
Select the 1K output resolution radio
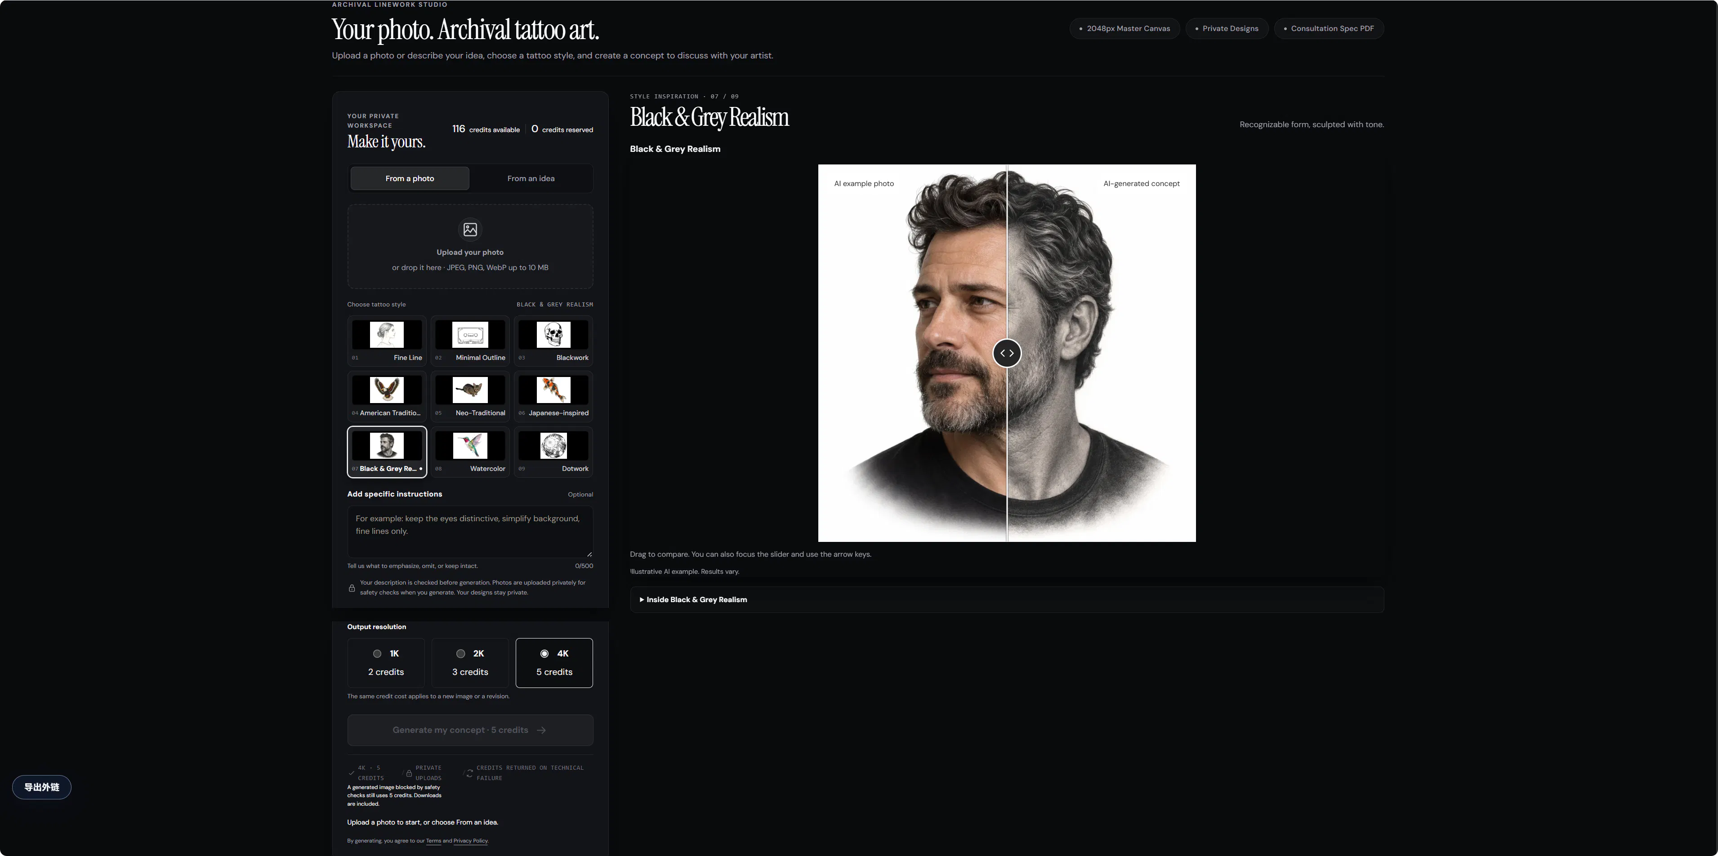[378, 654]
